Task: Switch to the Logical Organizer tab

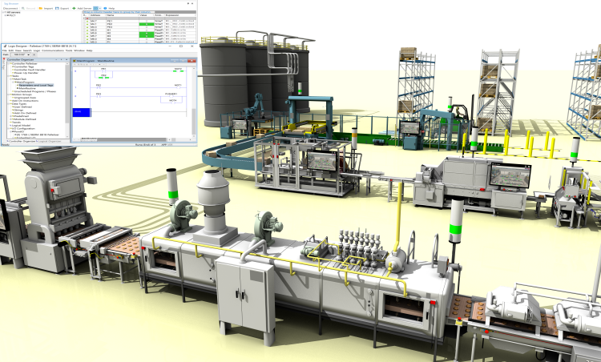Action: tap(50, 141)
